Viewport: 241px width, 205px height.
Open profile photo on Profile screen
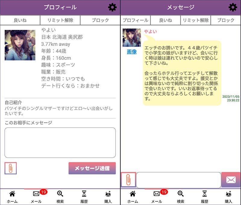click(x=20, y=45)
